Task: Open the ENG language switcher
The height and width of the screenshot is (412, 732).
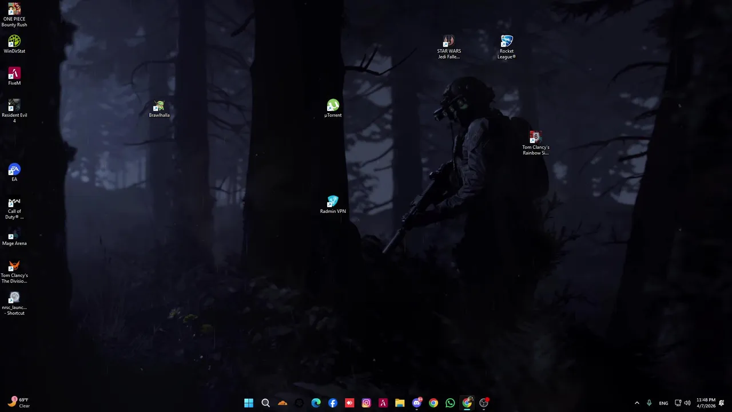Action: (663, 403)
